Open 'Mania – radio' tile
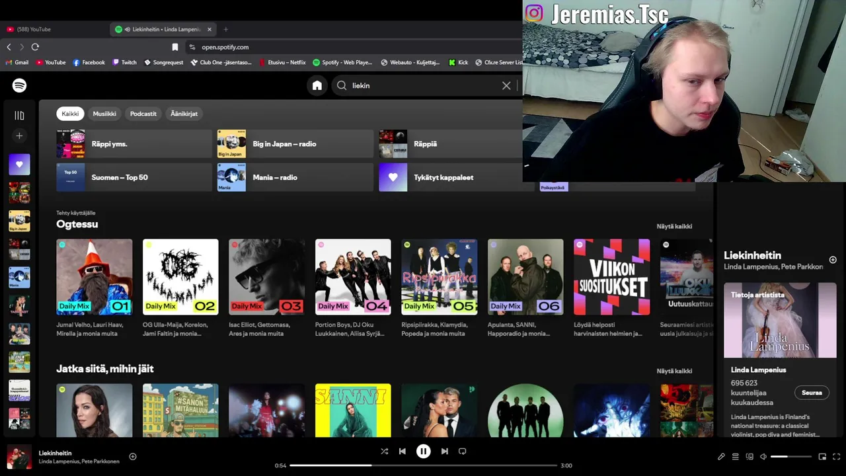 pos(295,177)
